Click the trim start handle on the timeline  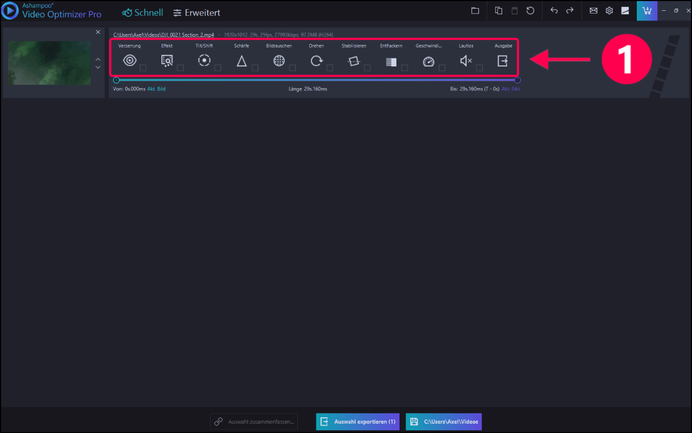pyautogui.click(x=116, y=80)
